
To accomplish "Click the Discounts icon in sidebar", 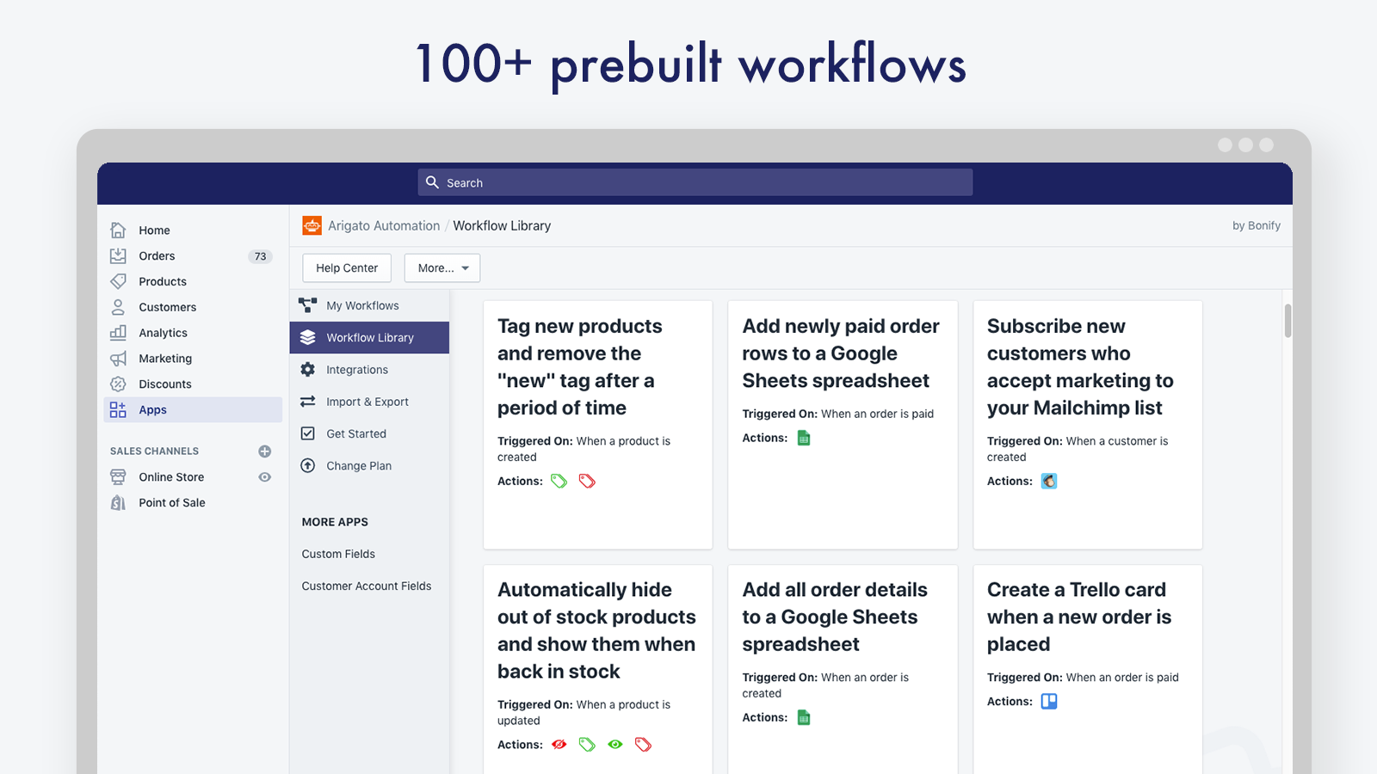I will [119, 384].
